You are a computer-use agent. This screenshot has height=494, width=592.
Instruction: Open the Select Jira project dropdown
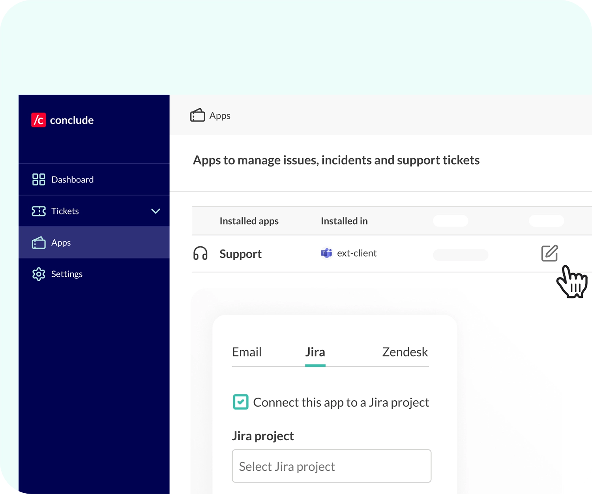coord(332,466)
